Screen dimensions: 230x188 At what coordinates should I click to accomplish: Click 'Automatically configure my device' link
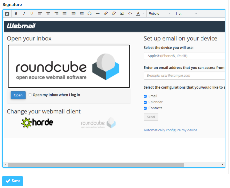[170, 130]
